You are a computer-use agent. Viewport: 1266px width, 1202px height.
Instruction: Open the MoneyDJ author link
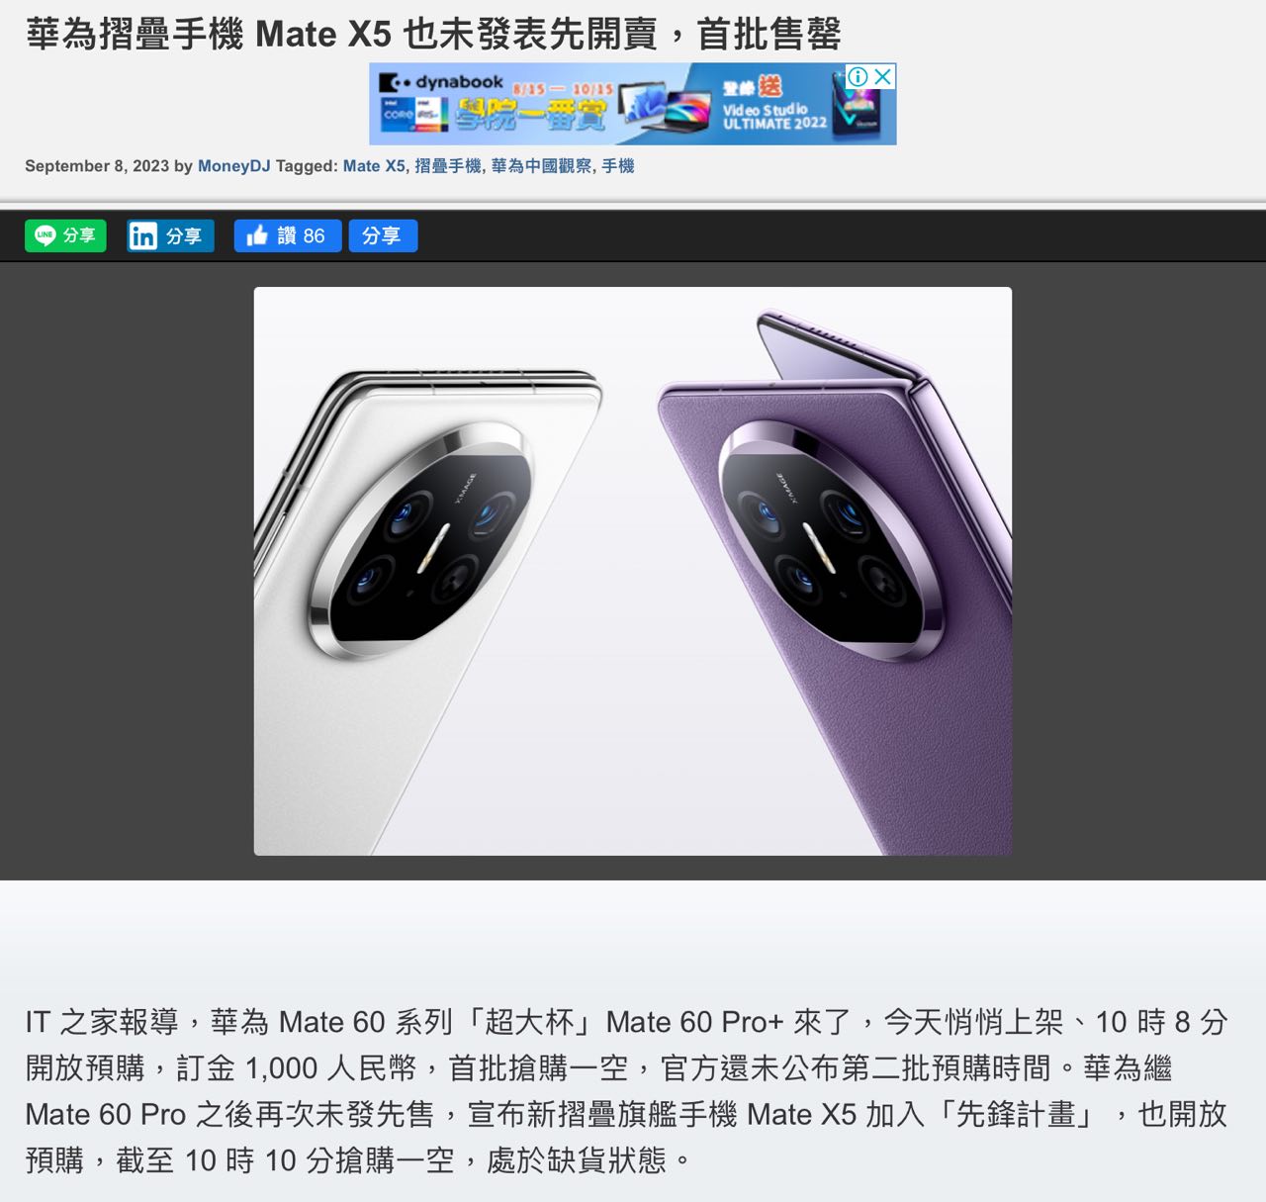[233, 166]
